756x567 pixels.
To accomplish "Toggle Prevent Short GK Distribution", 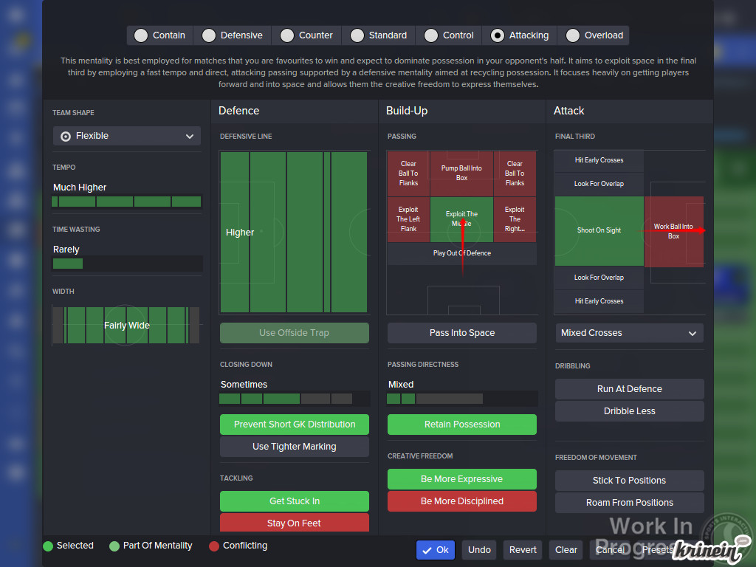I will click(x=295, y=425).
